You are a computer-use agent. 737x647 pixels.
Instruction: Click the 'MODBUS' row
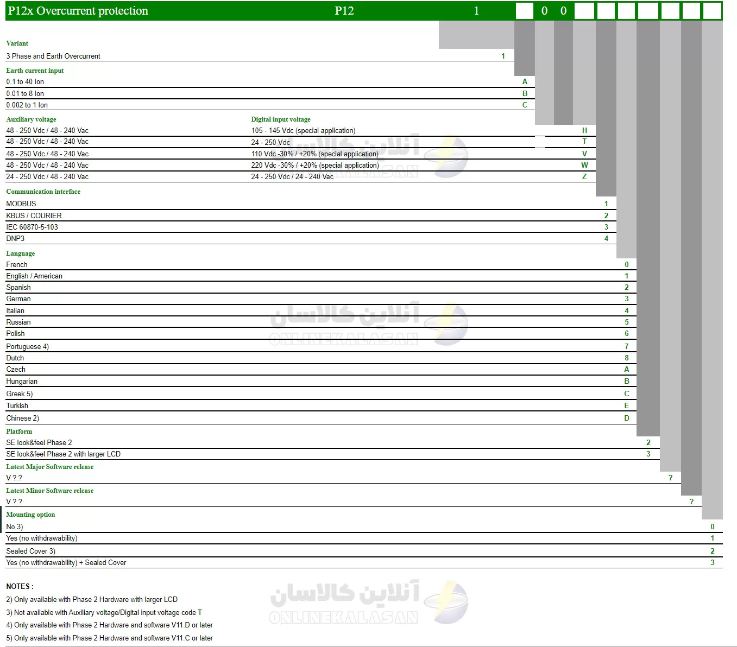(x=311, y=204)
